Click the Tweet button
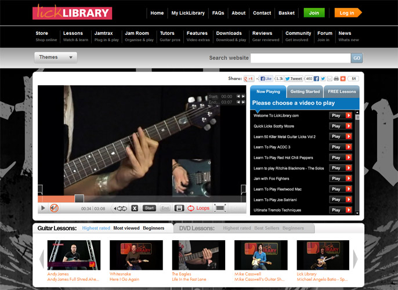Viewport: 398px width, 290px height. click(294, 79)
